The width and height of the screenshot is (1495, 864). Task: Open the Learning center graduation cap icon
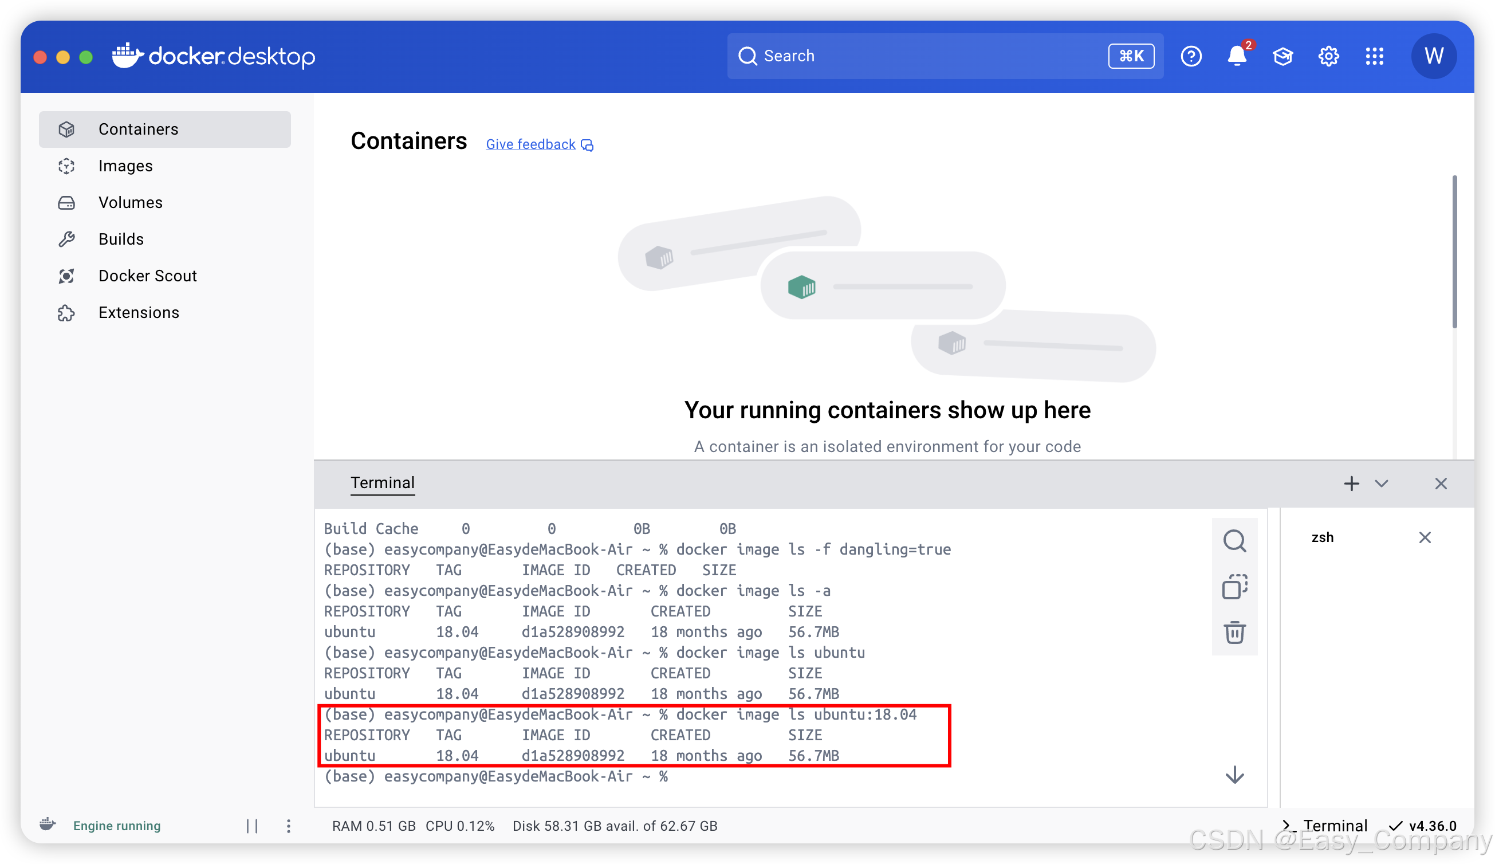pos(1282,56)
